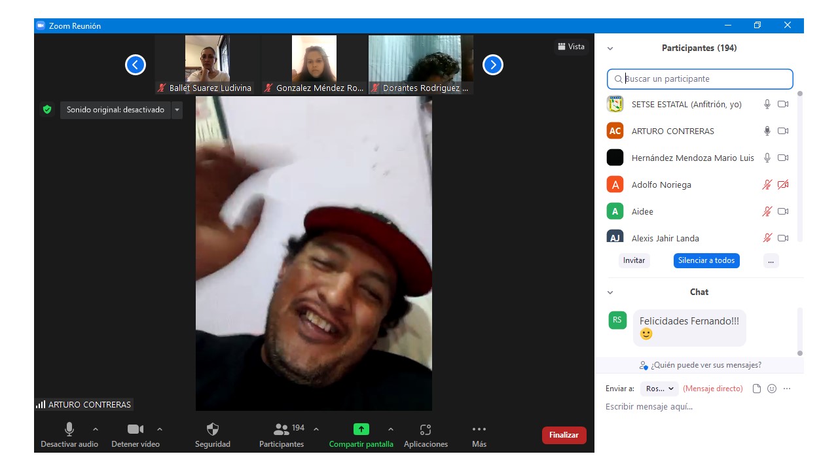Unmute Adolfo Noriega microphone
Image resolution: width=838 pixels, height=471 pixels.
[x=767, y=184]
